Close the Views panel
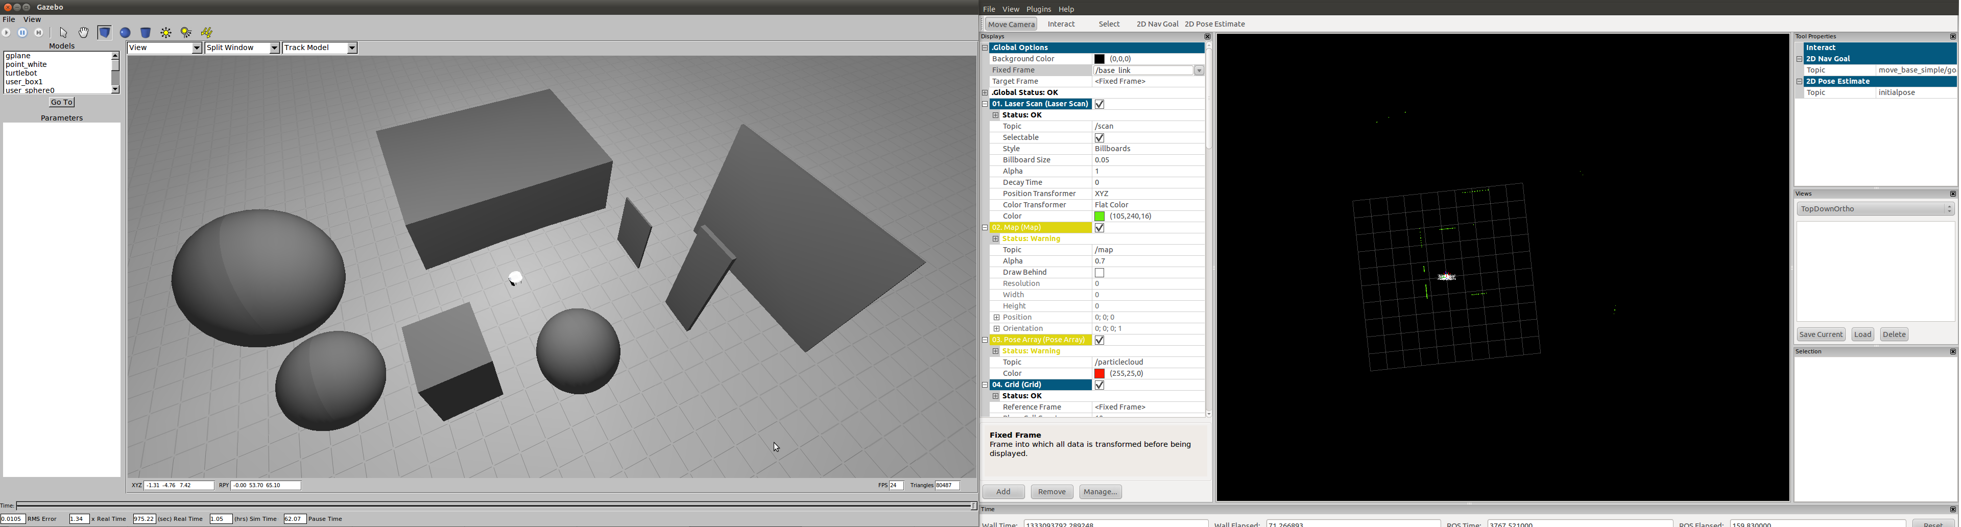 pyautogui.click(x=1953, y=194)
